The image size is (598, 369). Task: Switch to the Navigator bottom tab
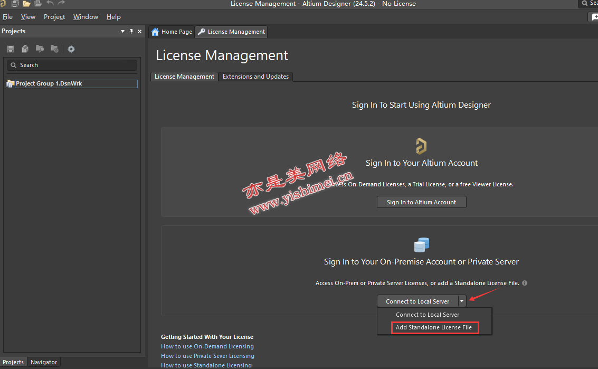coord(44,362)
